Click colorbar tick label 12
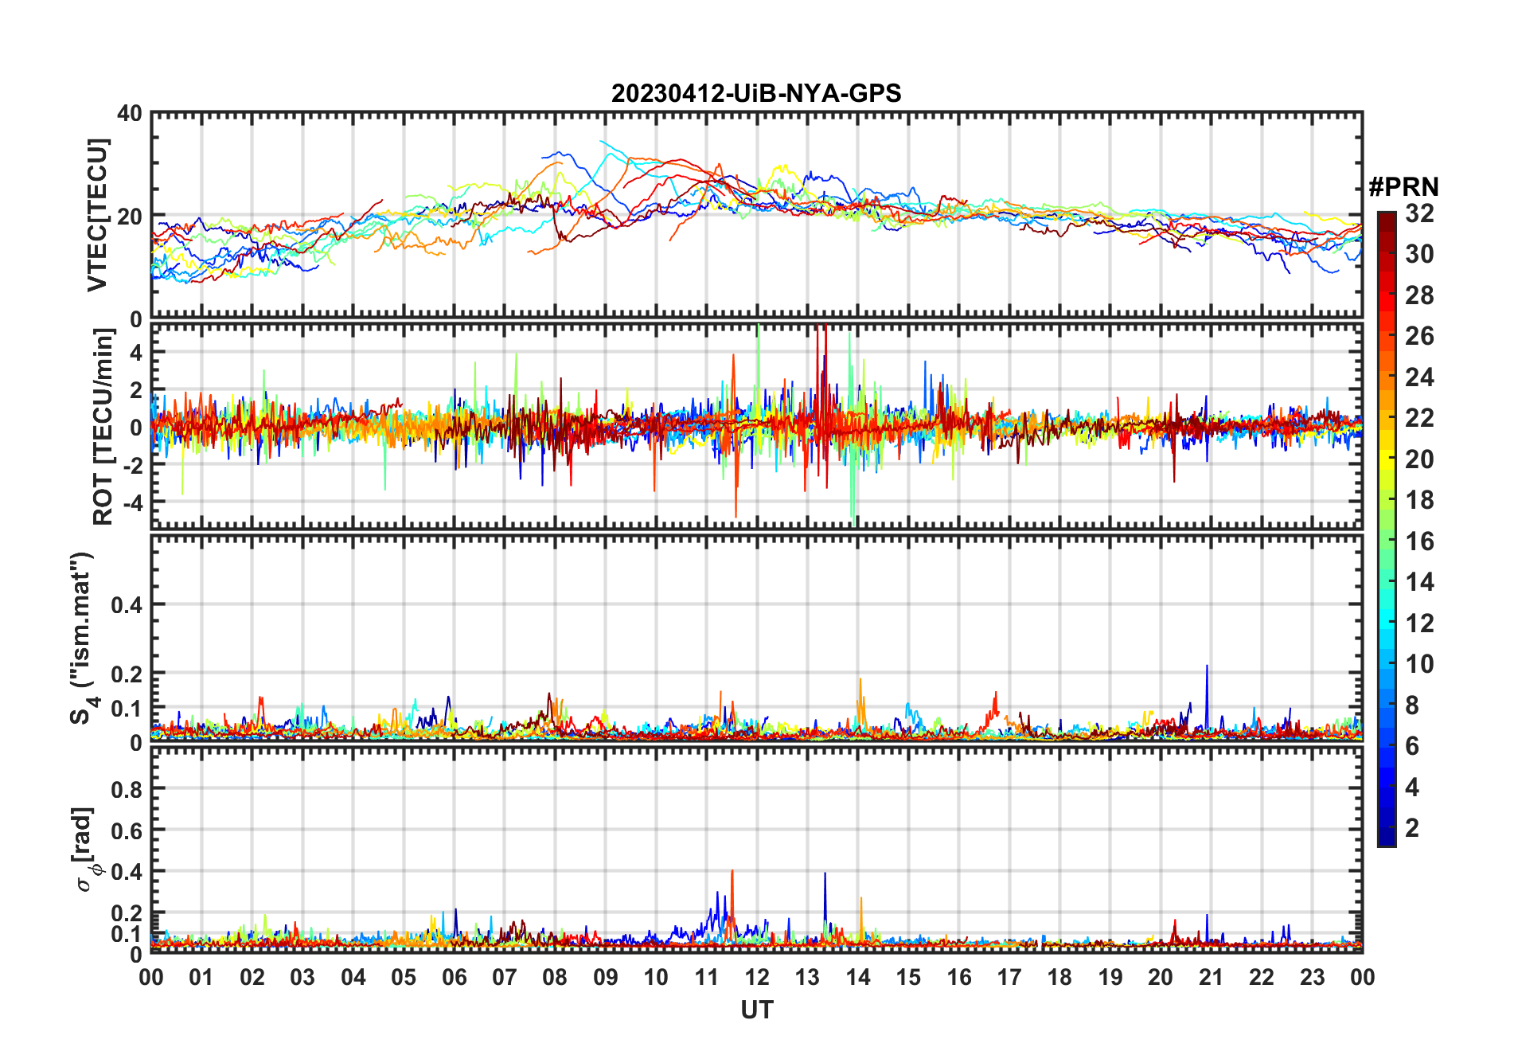1514x1059 pixels. click(x=1419, y=623)
